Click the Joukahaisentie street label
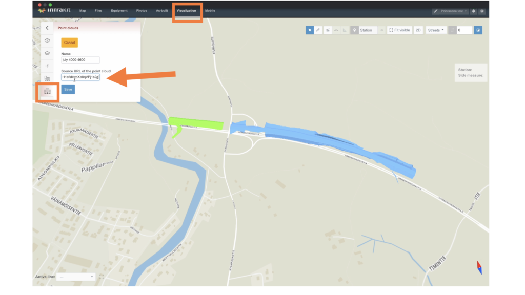525x295 pixels. click(84, 133)
